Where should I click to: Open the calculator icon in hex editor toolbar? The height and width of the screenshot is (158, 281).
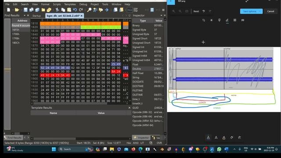tap(152, 10)
